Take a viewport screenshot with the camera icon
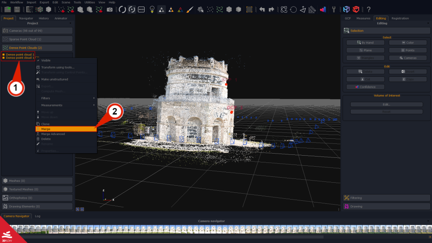Image resolution: width=432 pixels, height=243 pixels. tap(110, 9)
